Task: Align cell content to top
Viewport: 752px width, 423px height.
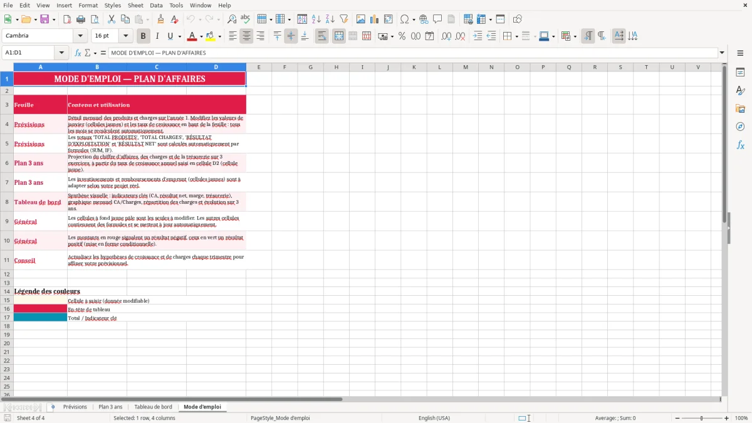Action: tap(278, 36)
